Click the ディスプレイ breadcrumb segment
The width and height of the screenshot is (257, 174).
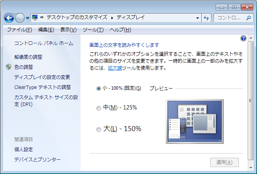(131, 17)
